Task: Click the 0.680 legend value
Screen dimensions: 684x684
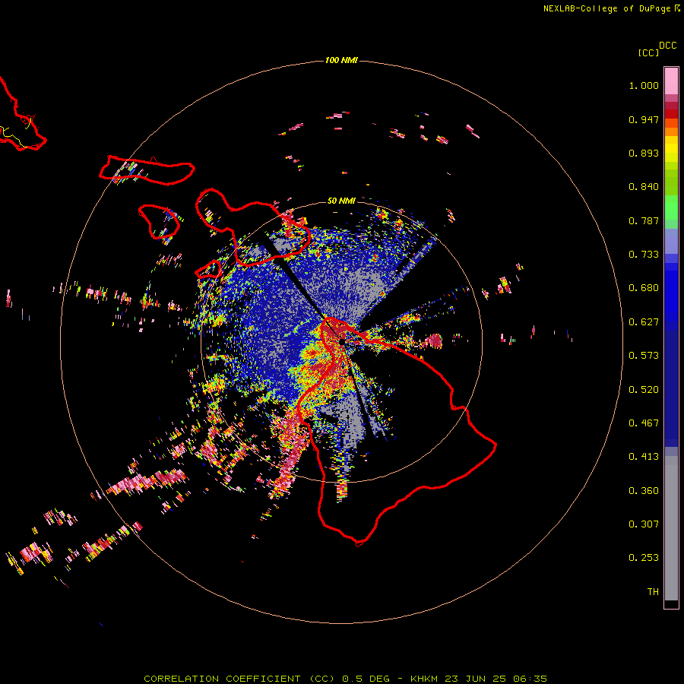Action: tap(644, 288)
